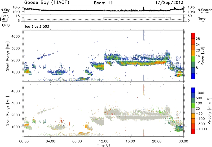Click the "-25" velocity colorbar label
Viewport: 212px width, 147px height.
click(x=199, y=114)
